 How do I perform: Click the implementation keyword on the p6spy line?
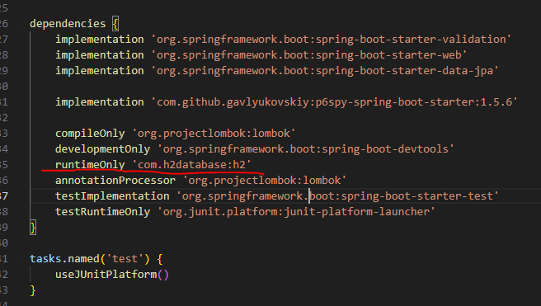[100, 102]
